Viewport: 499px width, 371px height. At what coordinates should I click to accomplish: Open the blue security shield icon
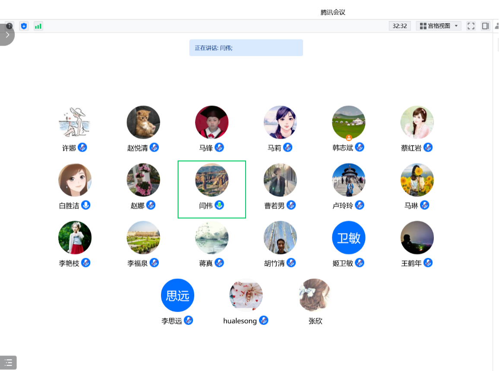[x=24, y=26]
